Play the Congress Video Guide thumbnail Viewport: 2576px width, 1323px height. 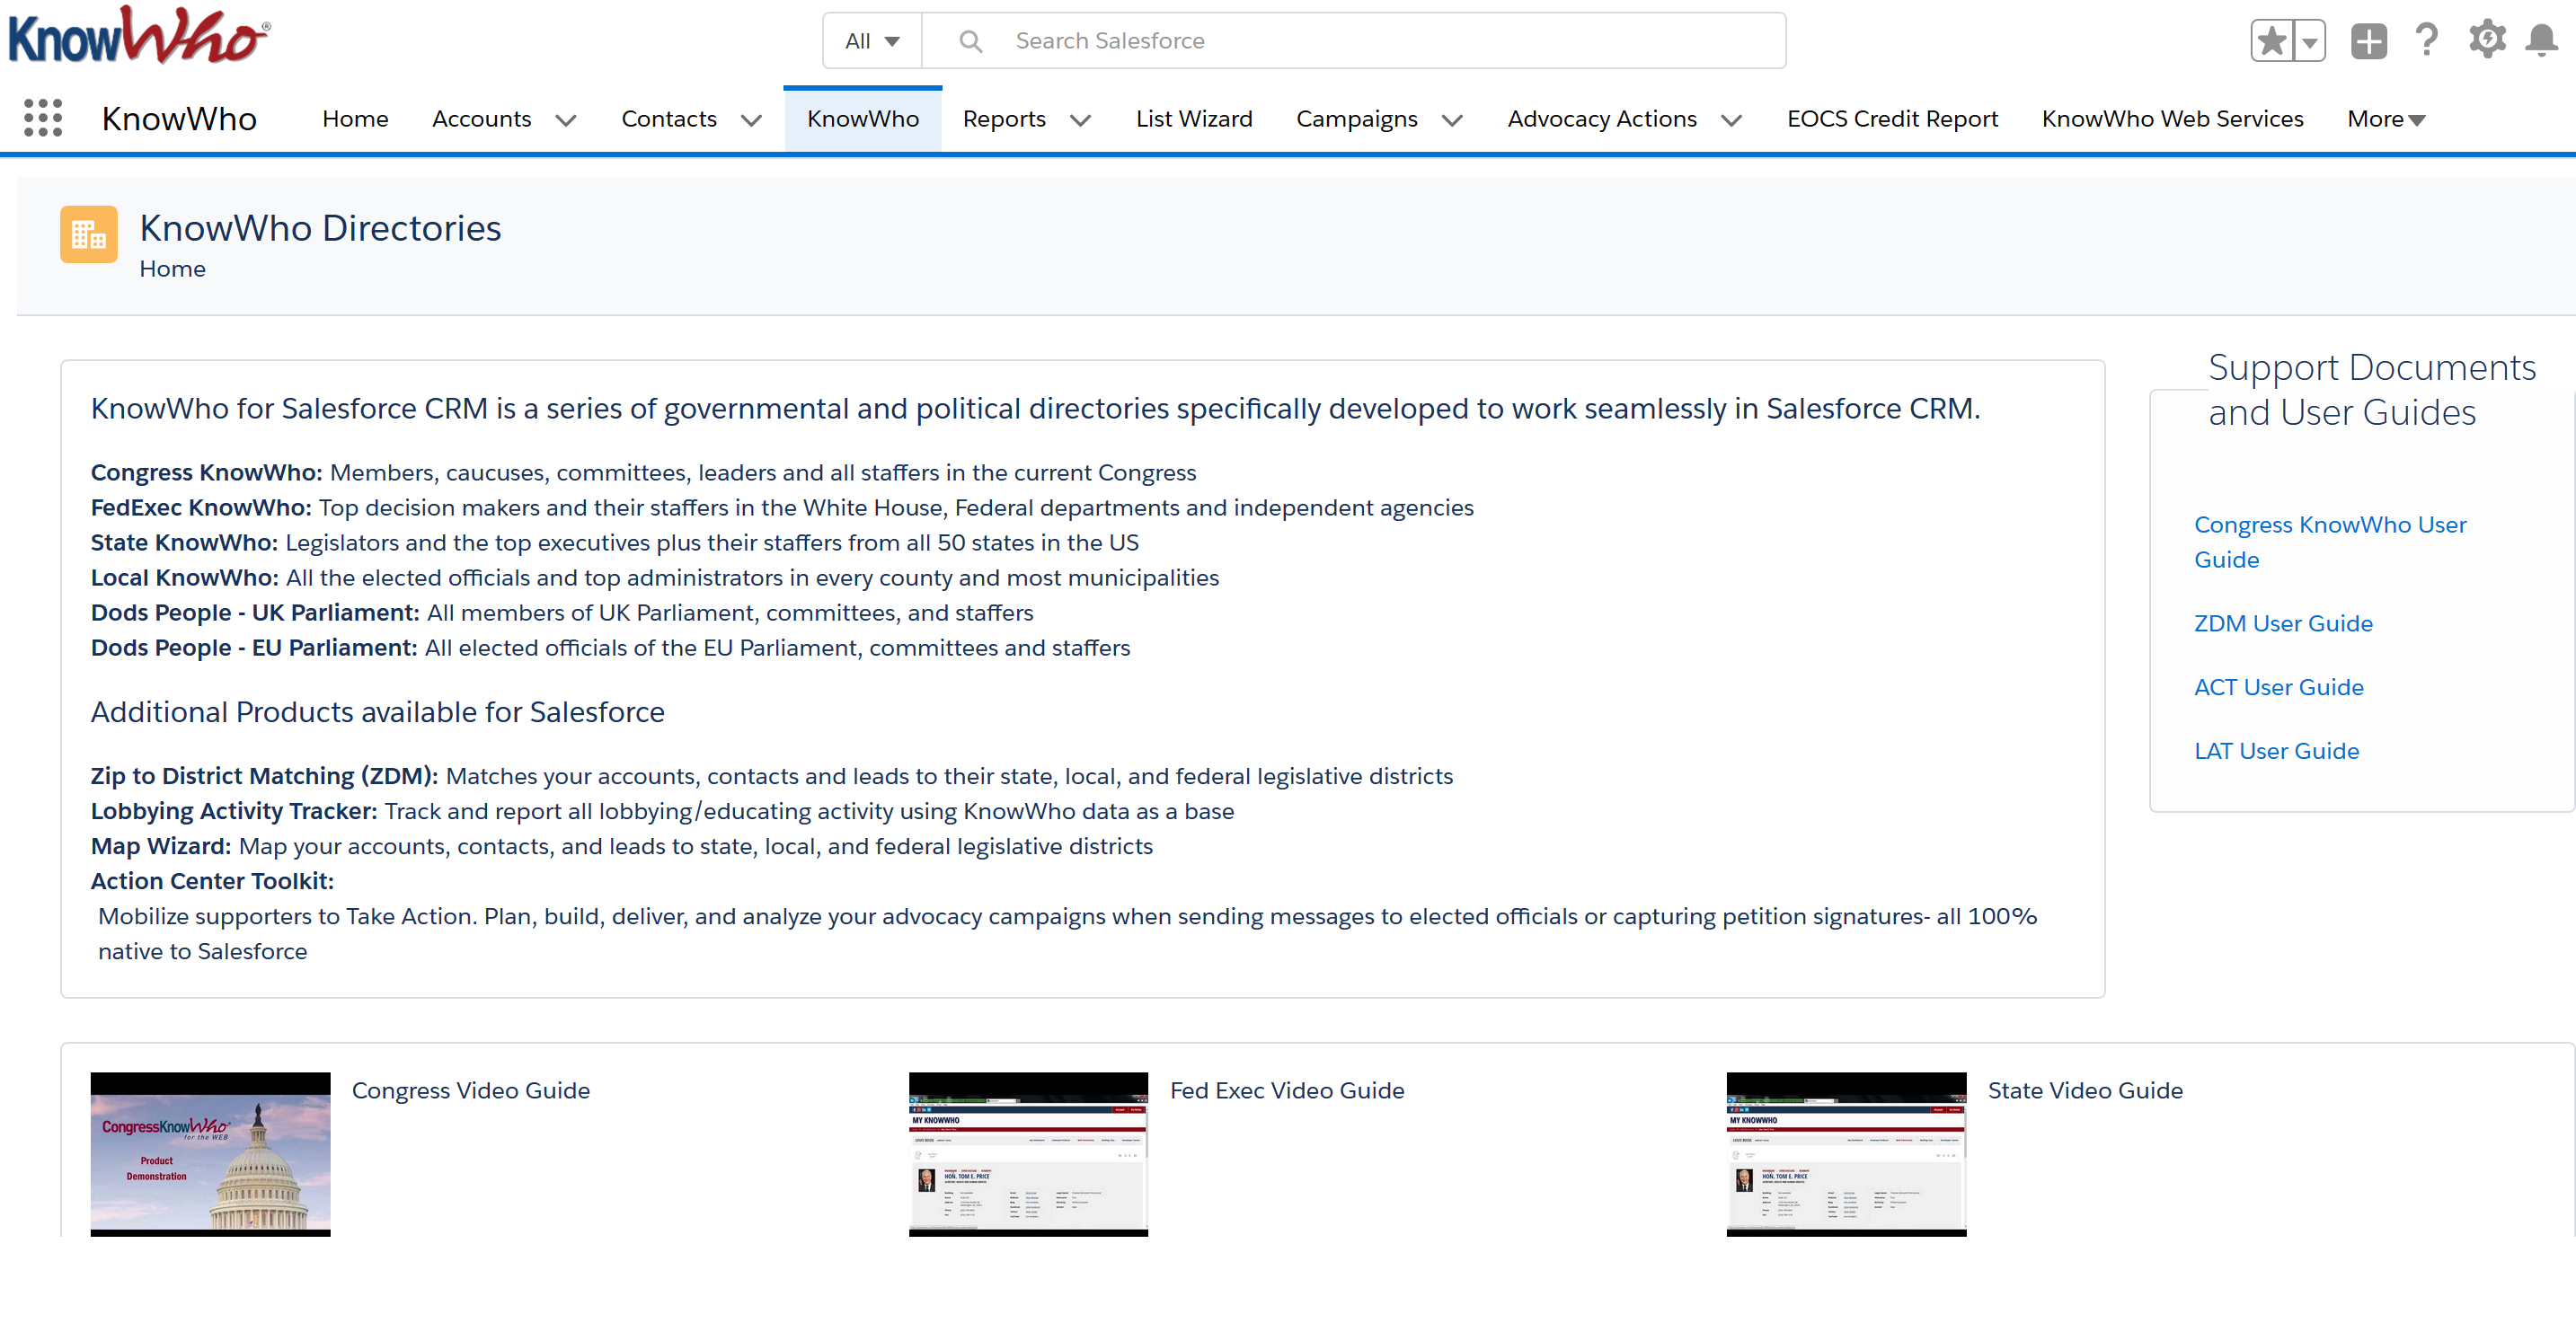[210, 1153]
